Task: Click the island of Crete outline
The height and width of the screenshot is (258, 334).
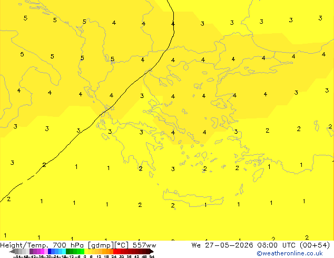Action: 193,197
